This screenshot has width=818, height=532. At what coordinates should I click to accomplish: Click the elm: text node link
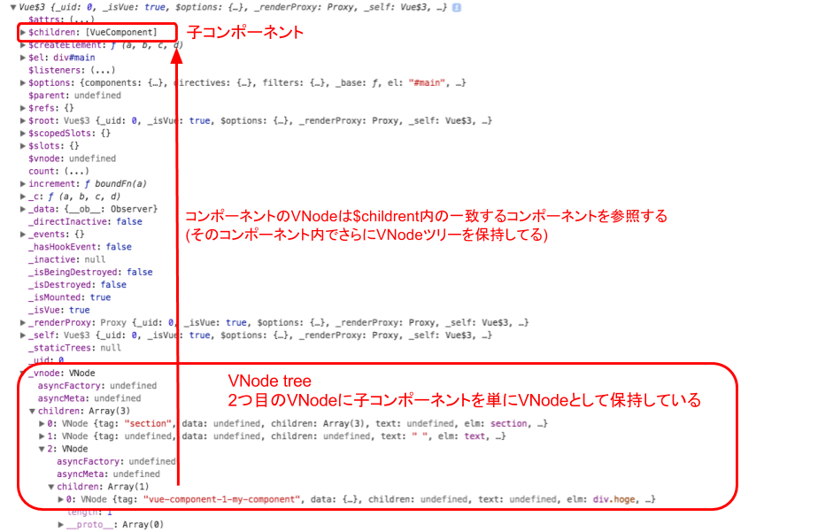click(475, 436)
